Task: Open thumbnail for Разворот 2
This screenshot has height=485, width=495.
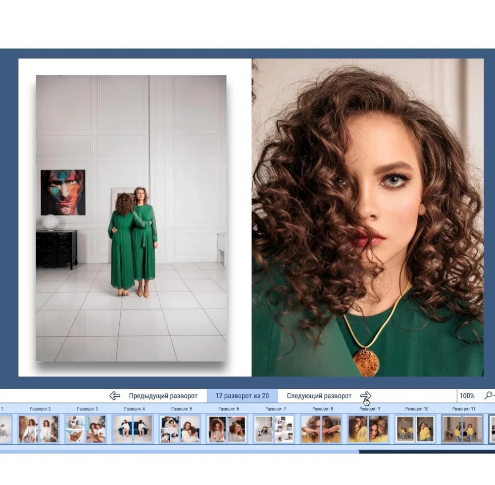Action: pyautogui.click(x=39, y=429)
